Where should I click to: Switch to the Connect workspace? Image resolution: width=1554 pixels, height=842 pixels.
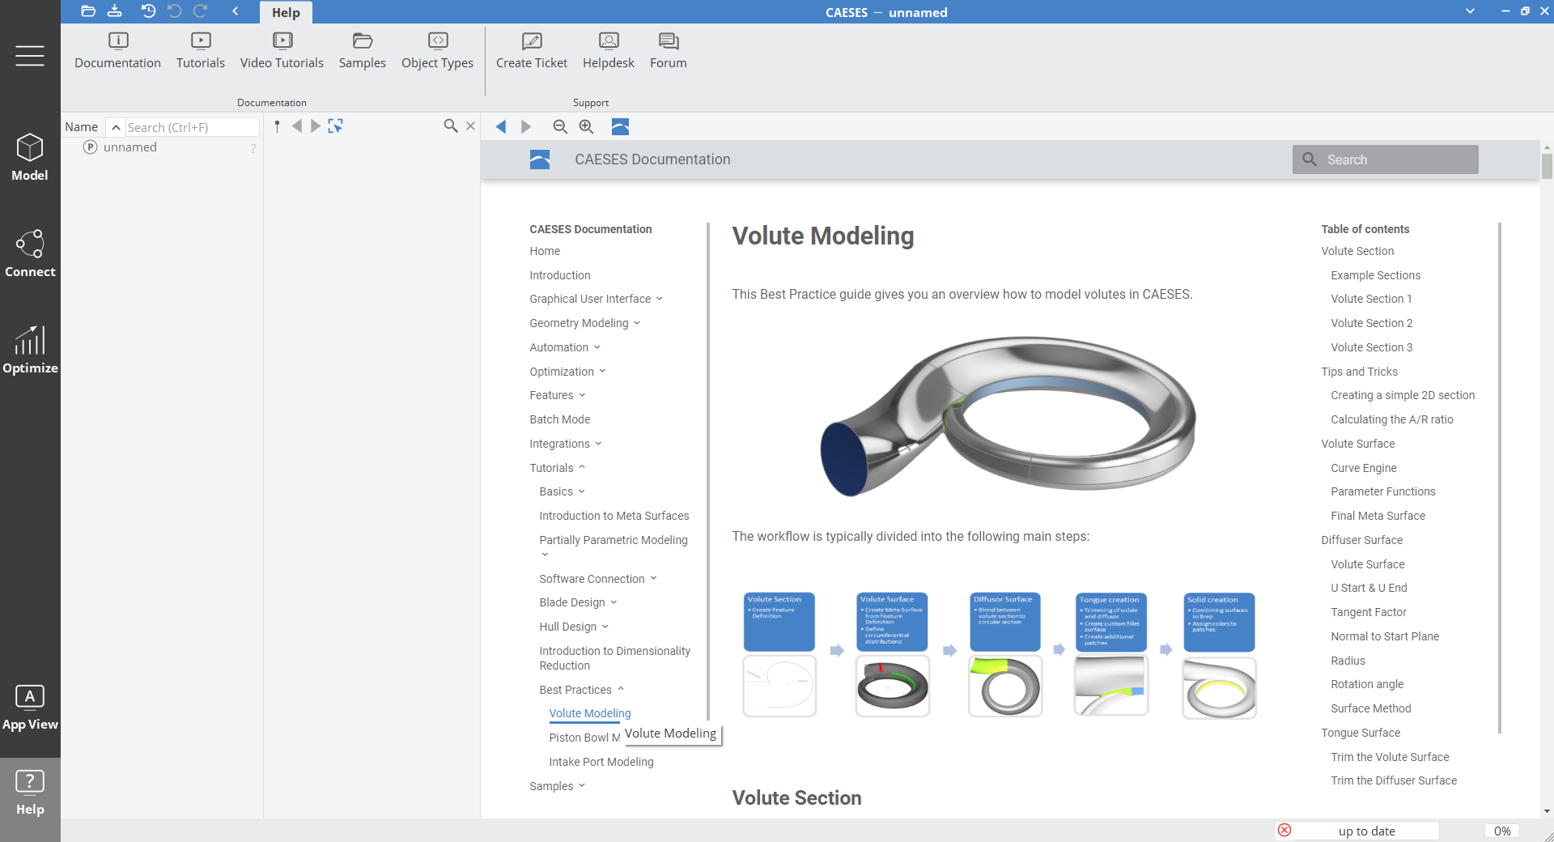coord(30,253)
